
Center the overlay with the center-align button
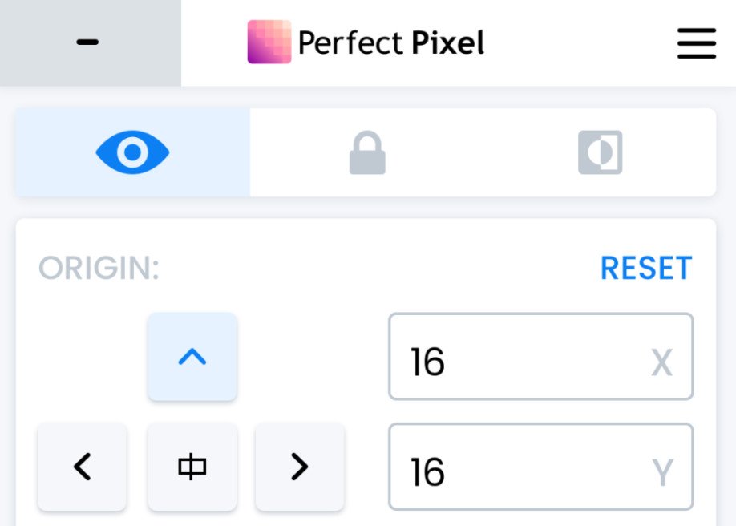(192, 467)
